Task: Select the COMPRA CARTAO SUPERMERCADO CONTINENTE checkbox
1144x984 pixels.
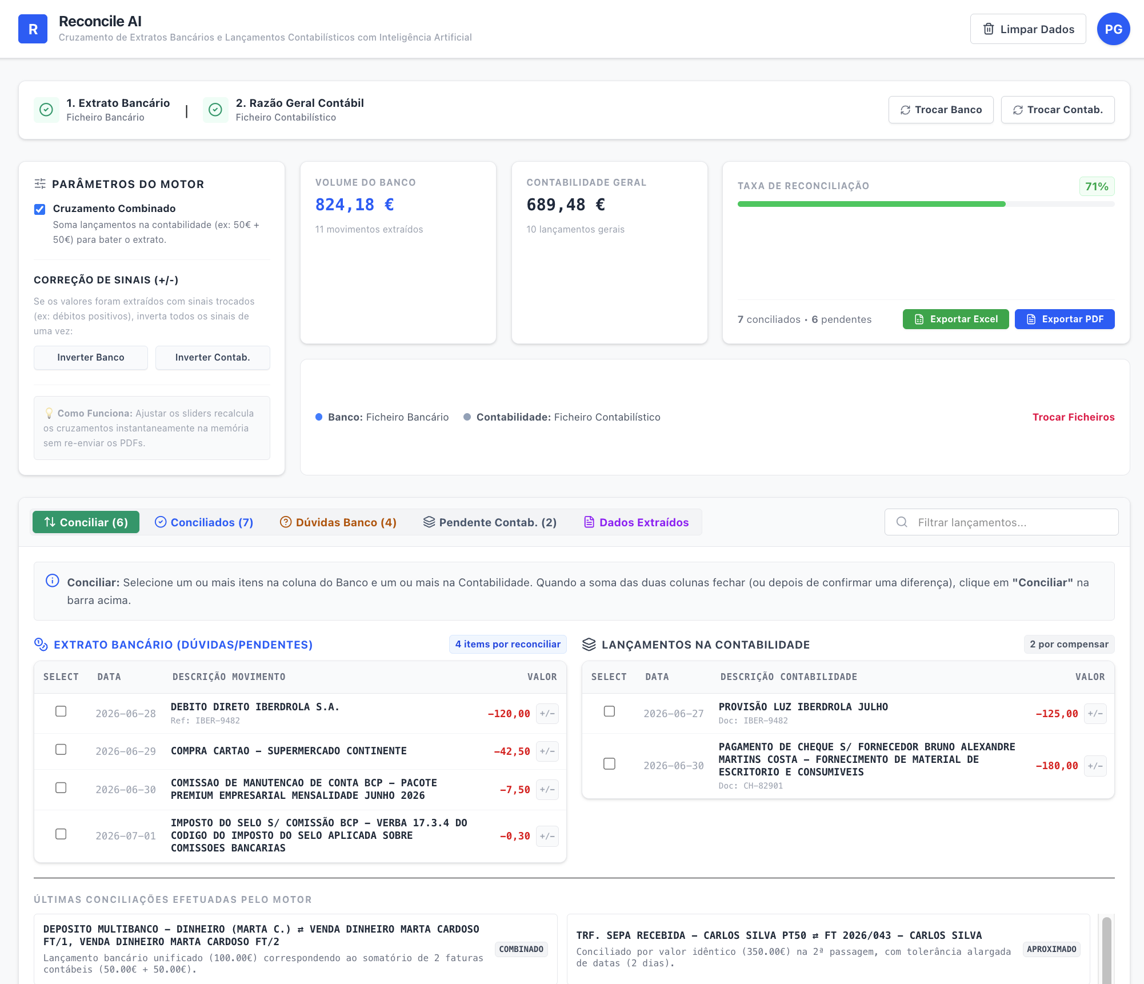Action: [x=61, y=750]
